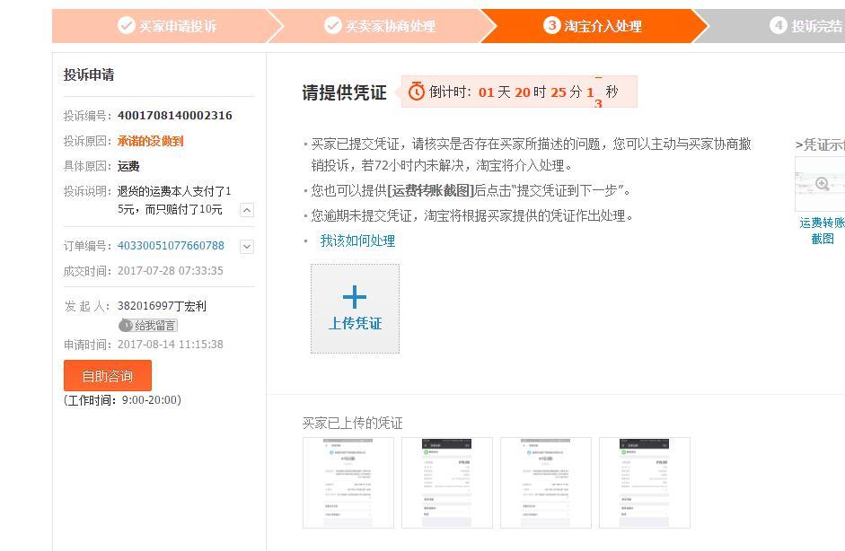Viewport: 845px width, 551px height.
Task: Click the countdown clock icon
Action: 417,92
